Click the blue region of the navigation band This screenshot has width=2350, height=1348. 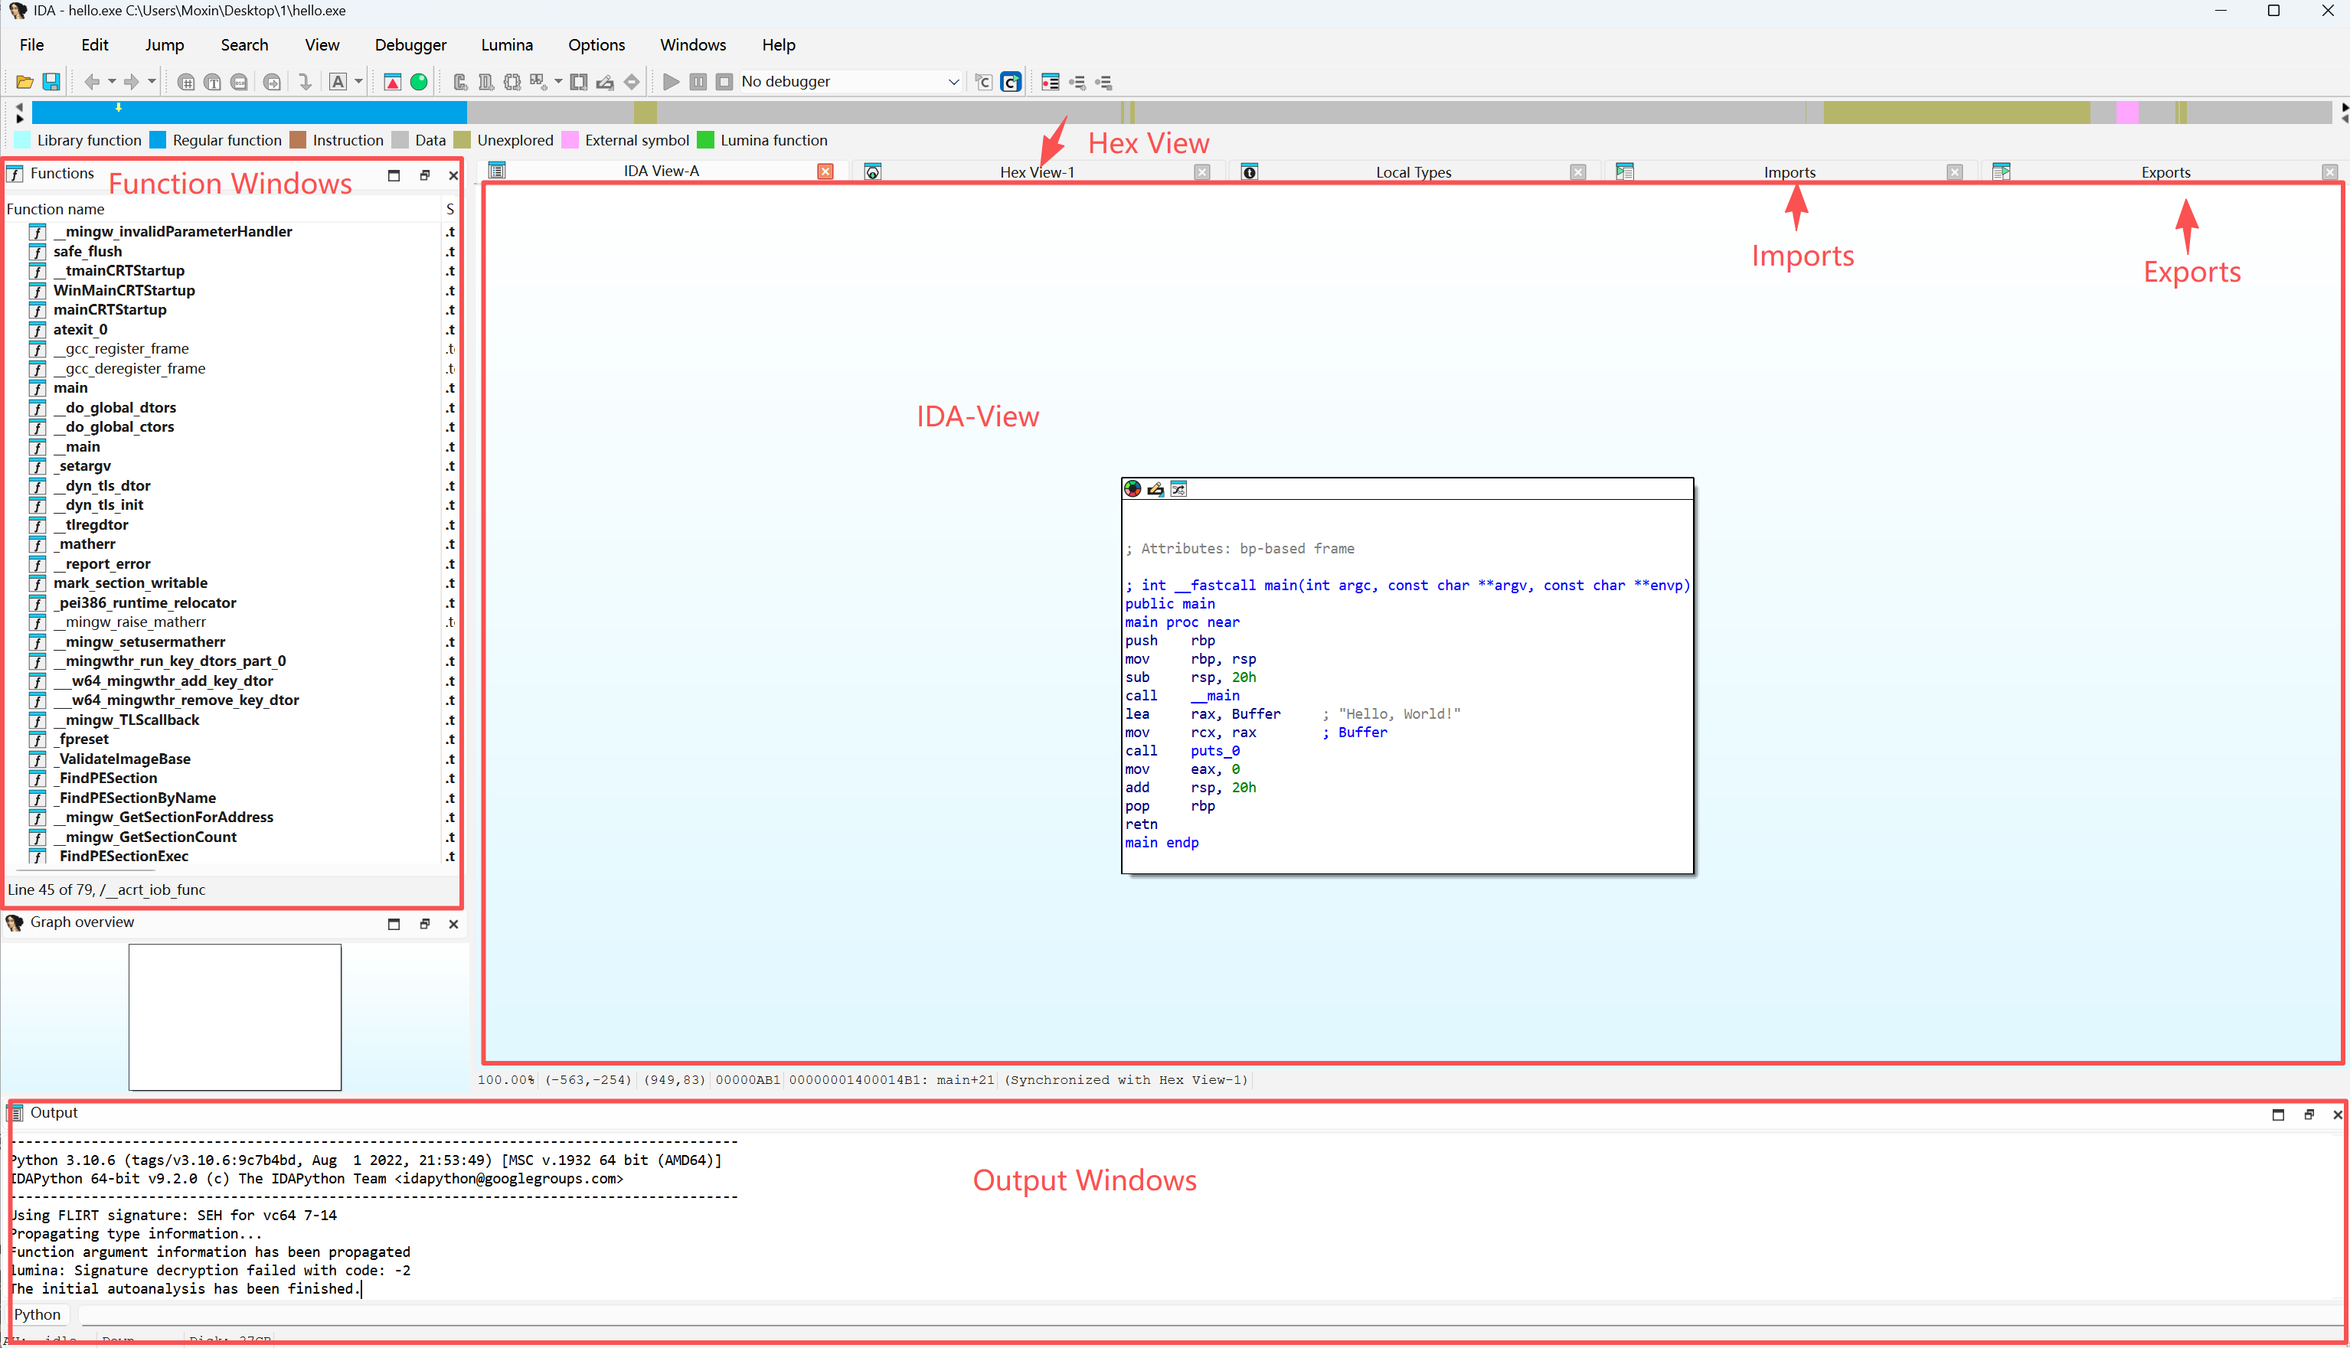pos(278,113)
